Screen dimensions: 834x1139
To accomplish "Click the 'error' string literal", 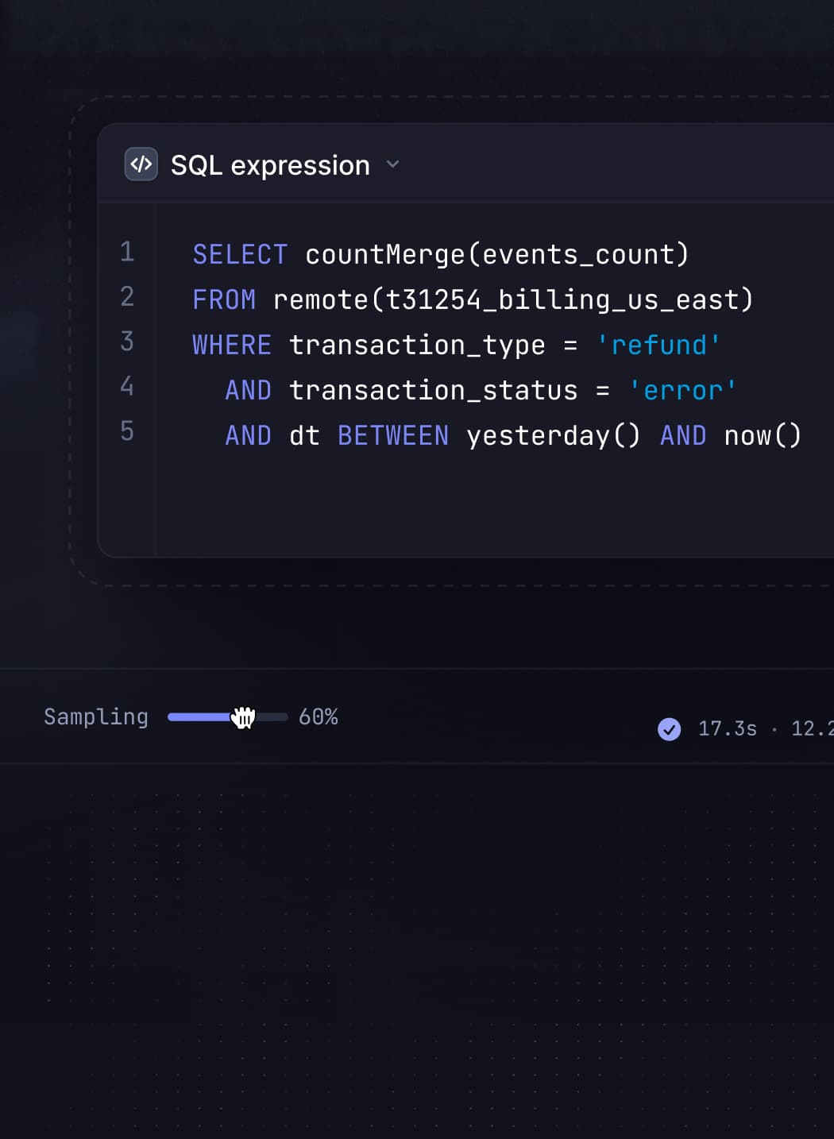I will 682,390.
